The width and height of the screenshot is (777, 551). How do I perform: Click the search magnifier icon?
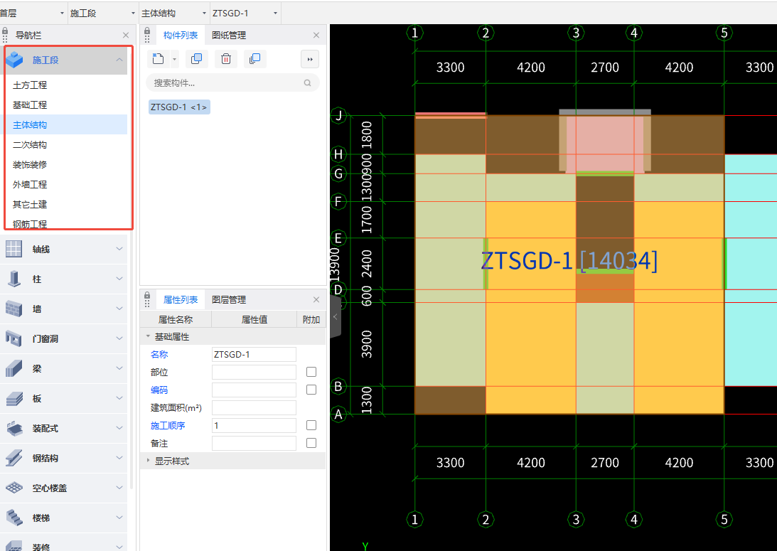(x=308, y=83)
